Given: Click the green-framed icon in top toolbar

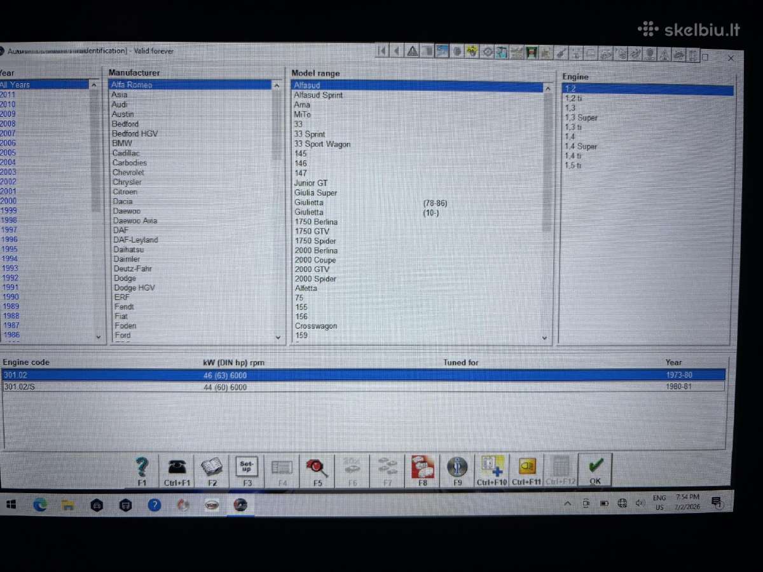Looking at the screenshot, I should (532, 52).
